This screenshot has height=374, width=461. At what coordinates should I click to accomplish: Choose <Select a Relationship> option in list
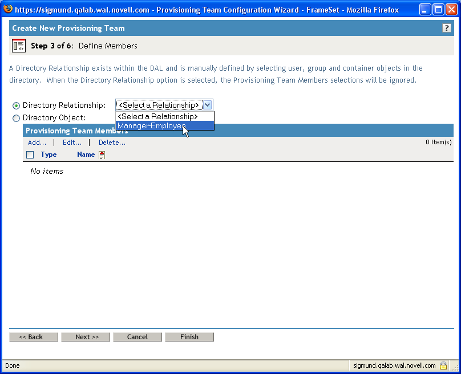(165, 116)
